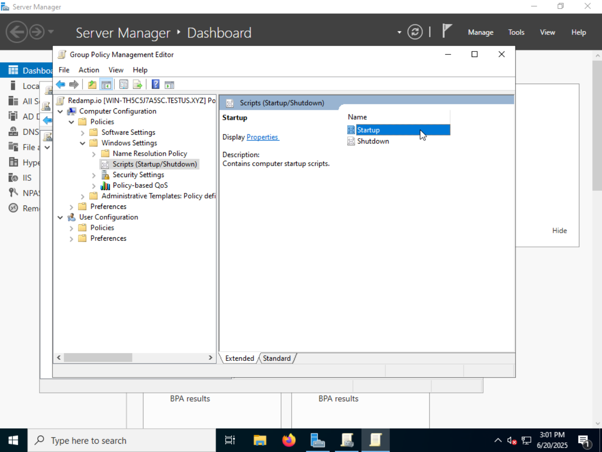Expand Policy-based QoS node

94,186
